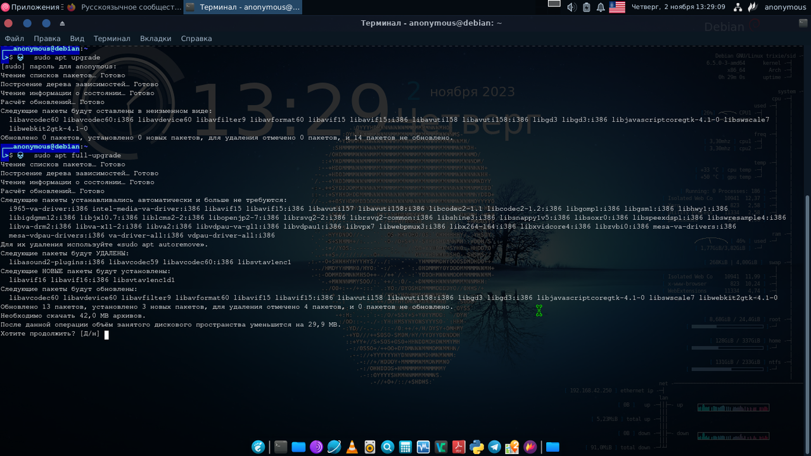
Task: Switch to the Firefox Русскоязычное сообщество window
Action: (124, 7)
